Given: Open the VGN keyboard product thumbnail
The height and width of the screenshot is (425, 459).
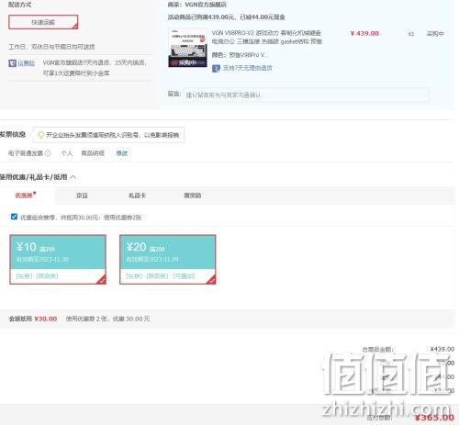Looking at the screenshot, I should click(x=187, y=48).
